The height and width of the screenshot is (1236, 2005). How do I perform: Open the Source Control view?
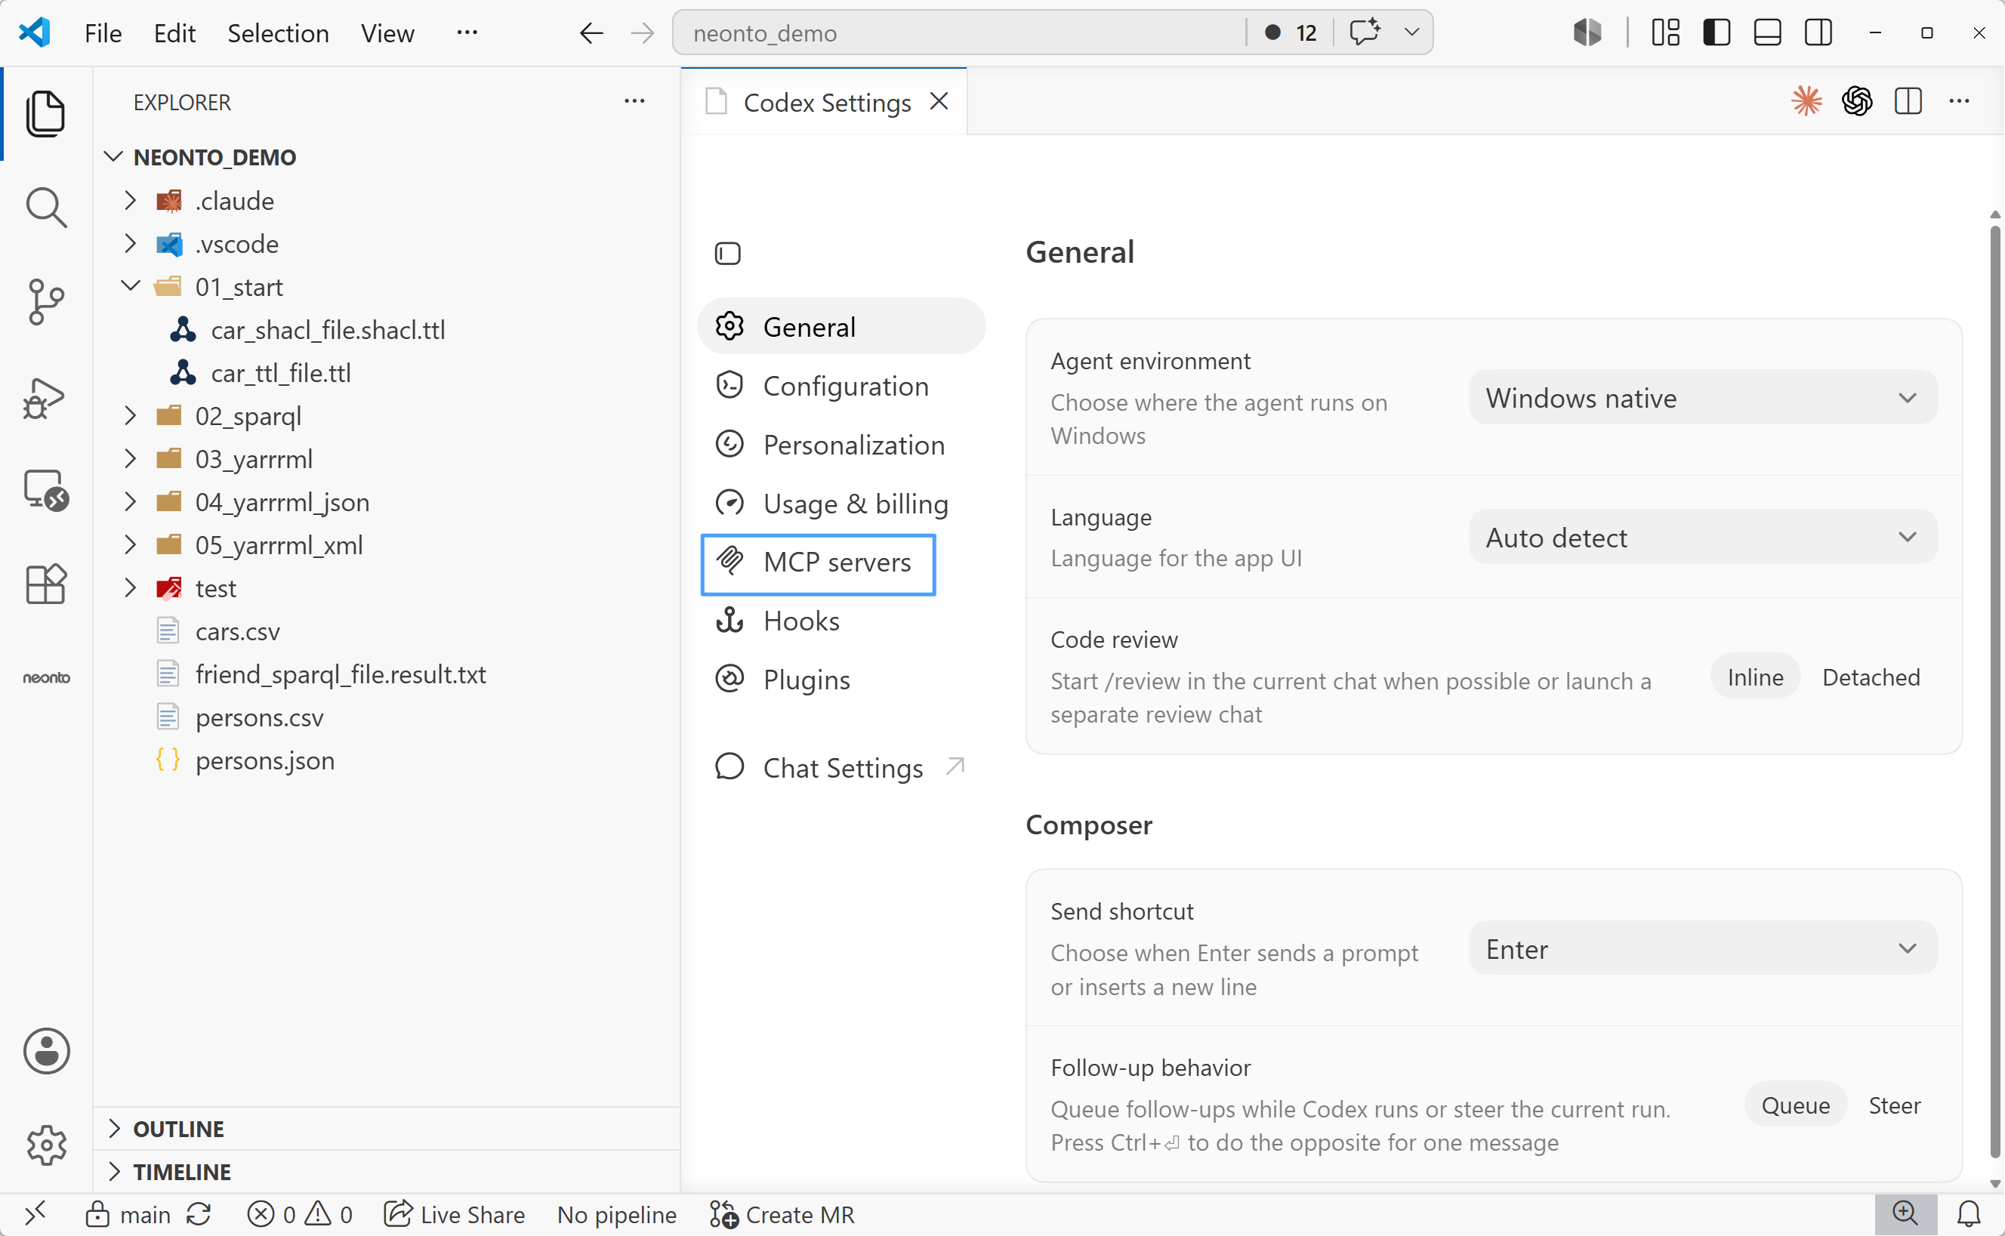pyautogui.click(x=46, y=302)
